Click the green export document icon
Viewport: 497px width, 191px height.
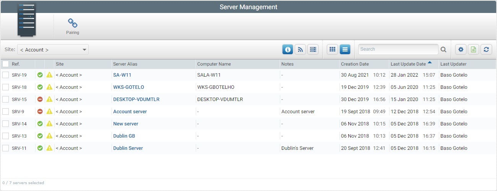473,49
